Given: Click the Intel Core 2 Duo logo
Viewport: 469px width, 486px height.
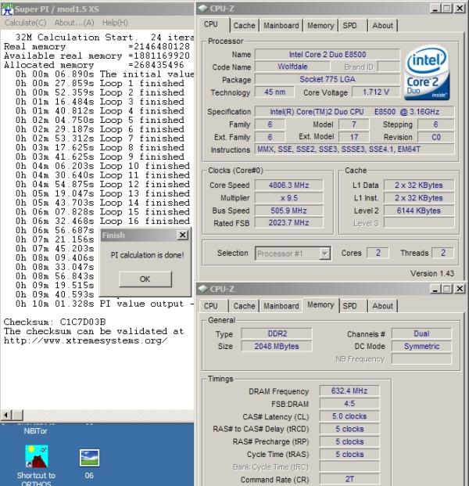Looking at the screenshot, I should pyautogui.click(x=428, y=73).
